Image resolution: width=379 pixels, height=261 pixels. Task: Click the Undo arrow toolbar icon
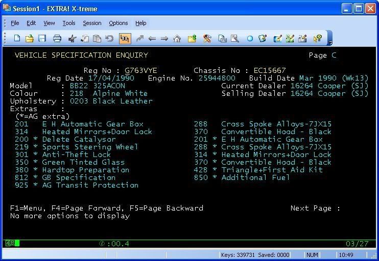pos(109,38)
